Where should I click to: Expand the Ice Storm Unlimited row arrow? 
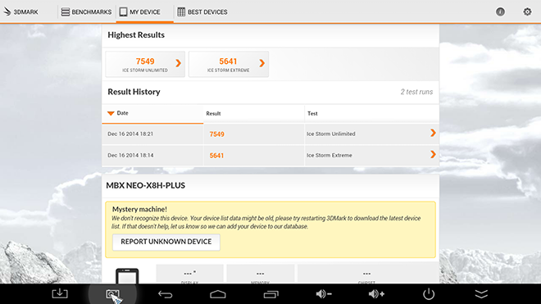click(433, 133)
